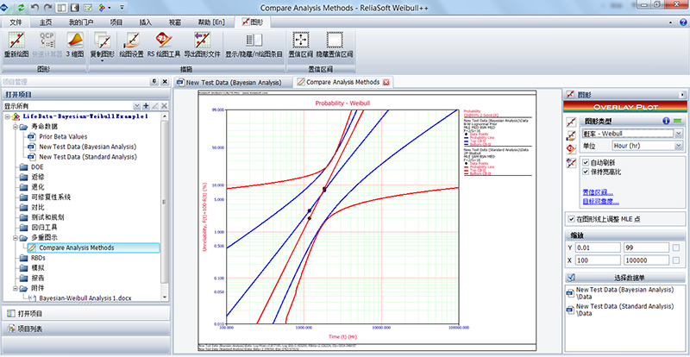Click the 选择数据单 select data sheets button

point(625,278)
